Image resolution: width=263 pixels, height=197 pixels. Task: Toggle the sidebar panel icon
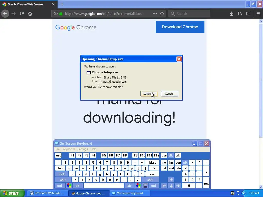(x=248, y=14)
